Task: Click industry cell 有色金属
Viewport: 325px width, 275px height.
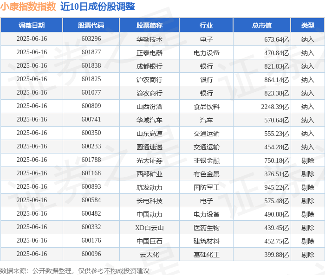Action: [x=207, y=174]
